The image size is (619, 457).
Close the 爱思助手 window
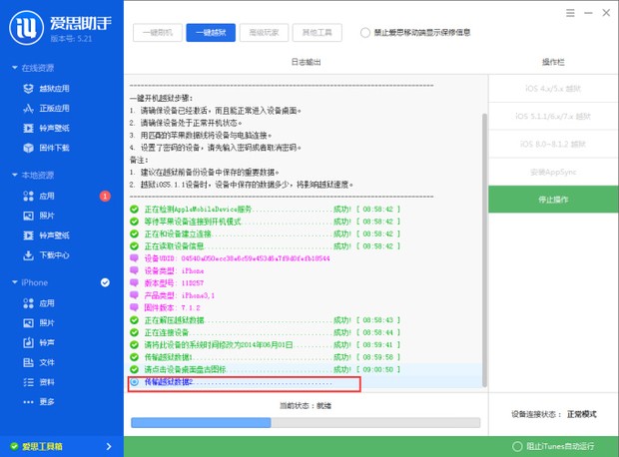[x=606, y=13]
